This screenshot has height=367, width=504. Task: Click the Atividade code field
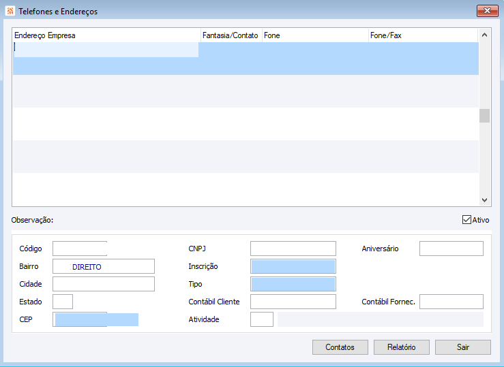coord(262,319)
